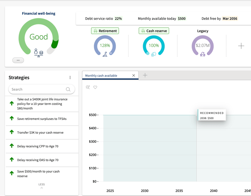Viewport: 251px width, 196px height.
Task: Select Save $500/month to your cash reserve
Action: click(42, 174)
